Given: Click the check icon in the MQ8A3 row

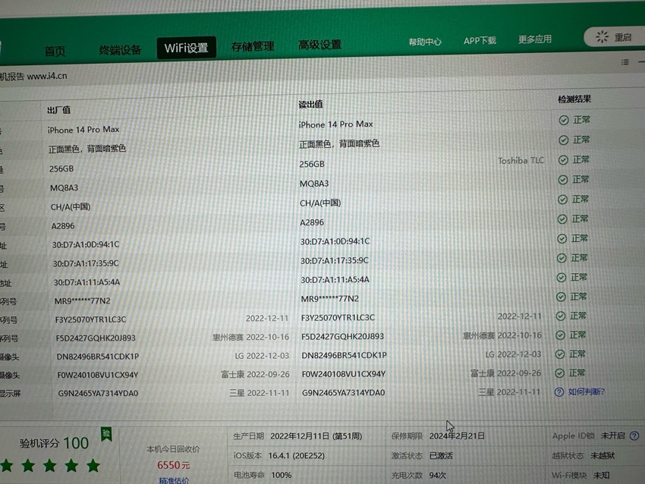Looking at the screenshot, I should pos(563,180).
